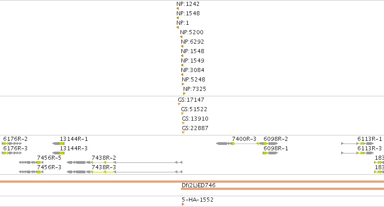Select the NP:1 insertion triangle marker

[177, 27]
